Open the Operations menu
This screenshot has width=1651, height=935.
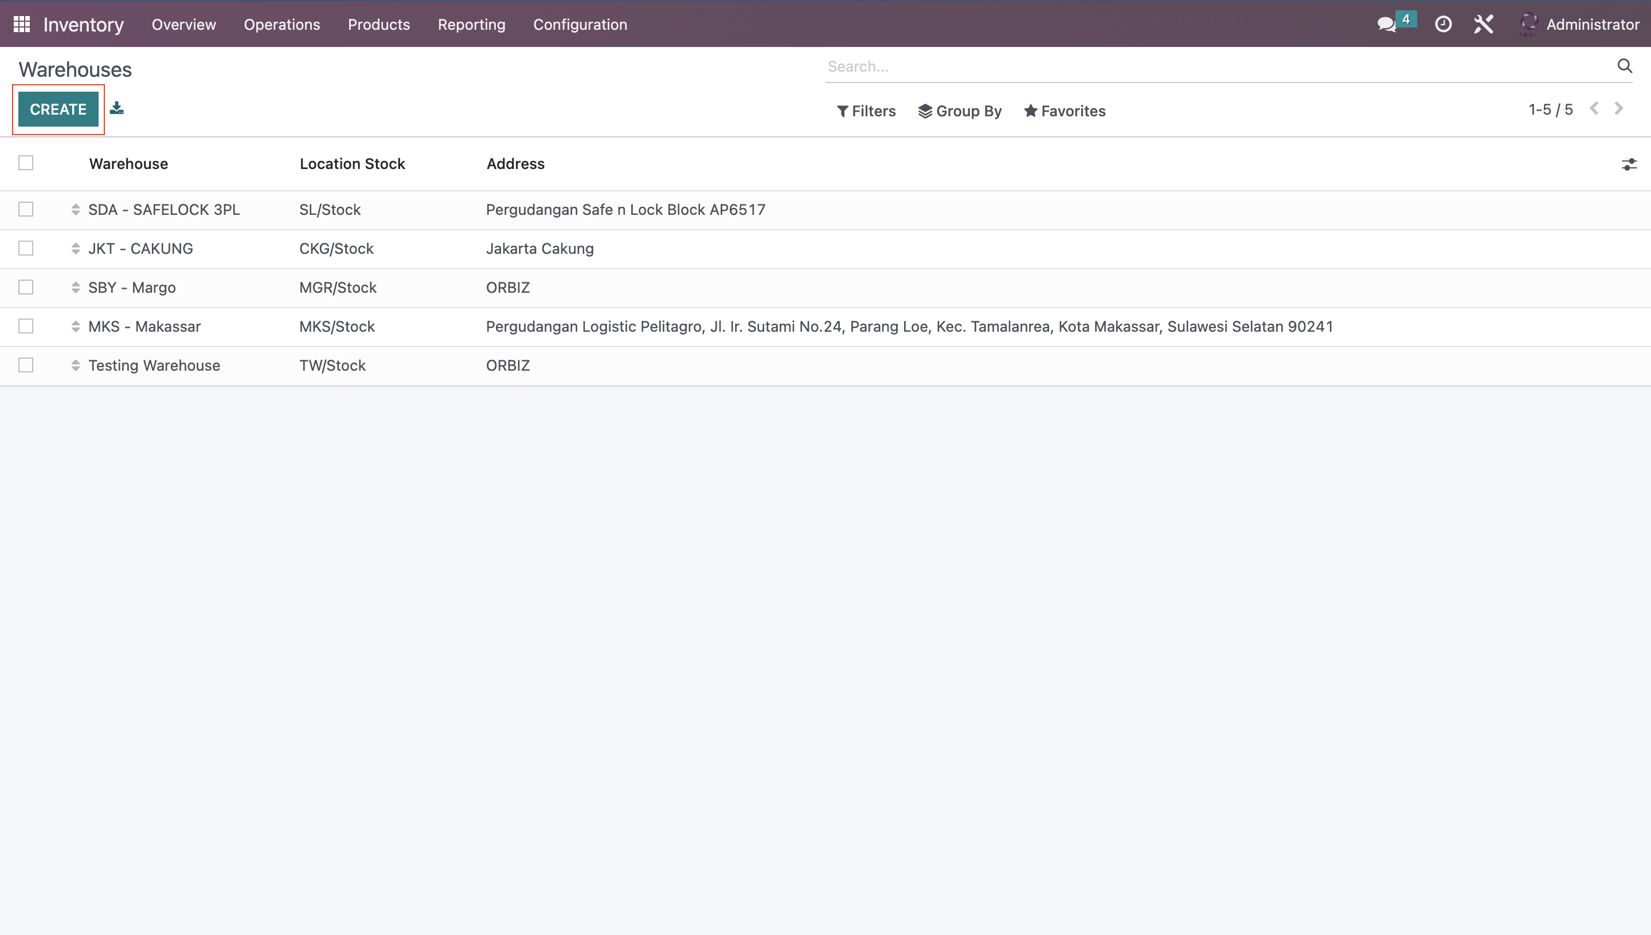click(x=281, y=24)
